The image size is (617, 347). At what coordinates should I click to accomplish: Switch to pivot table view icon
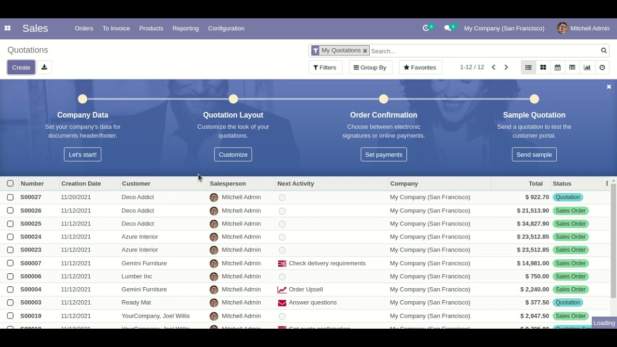coord(572,67)
